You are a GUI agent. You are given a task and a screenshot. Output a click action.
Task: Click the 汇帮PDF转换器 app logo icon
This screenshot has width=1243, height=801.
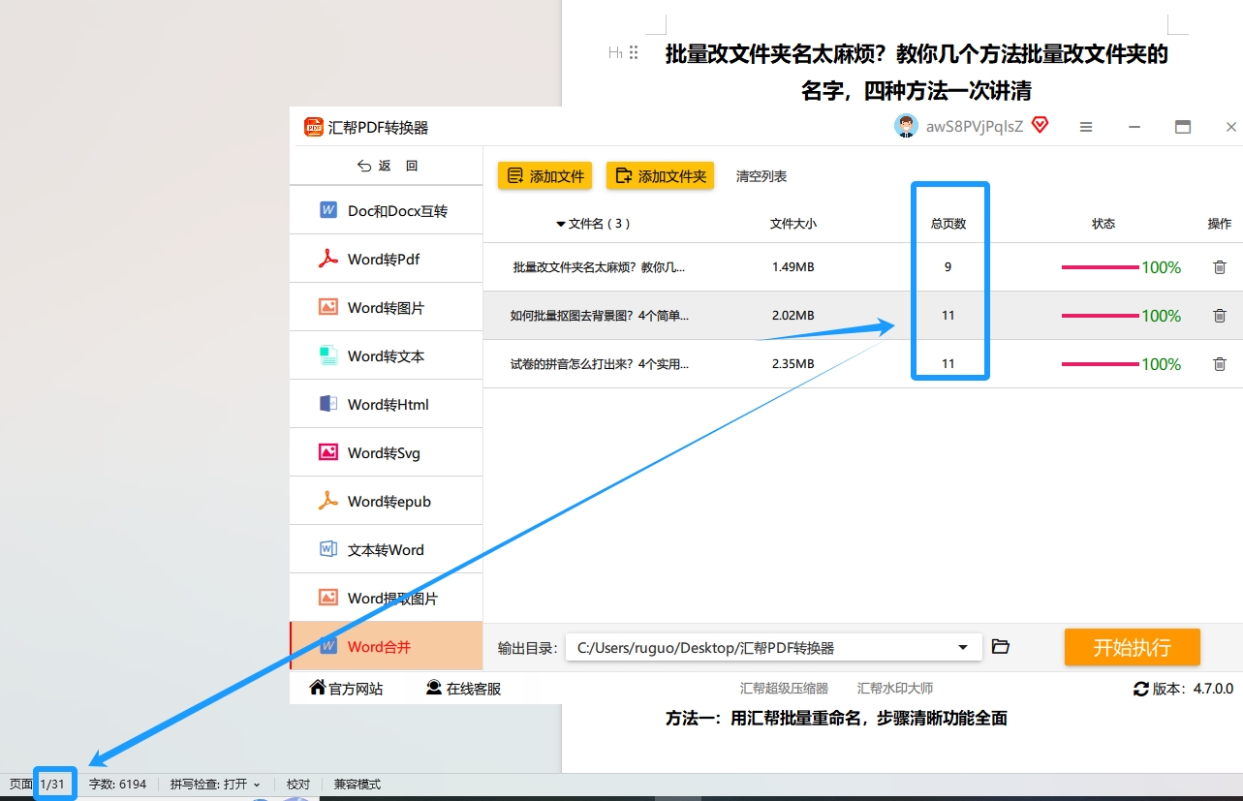(x=314, y=127)
